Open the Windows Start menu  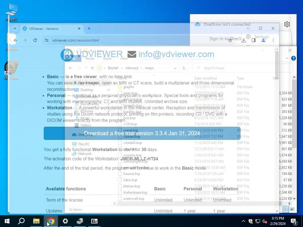coord(7,221)
